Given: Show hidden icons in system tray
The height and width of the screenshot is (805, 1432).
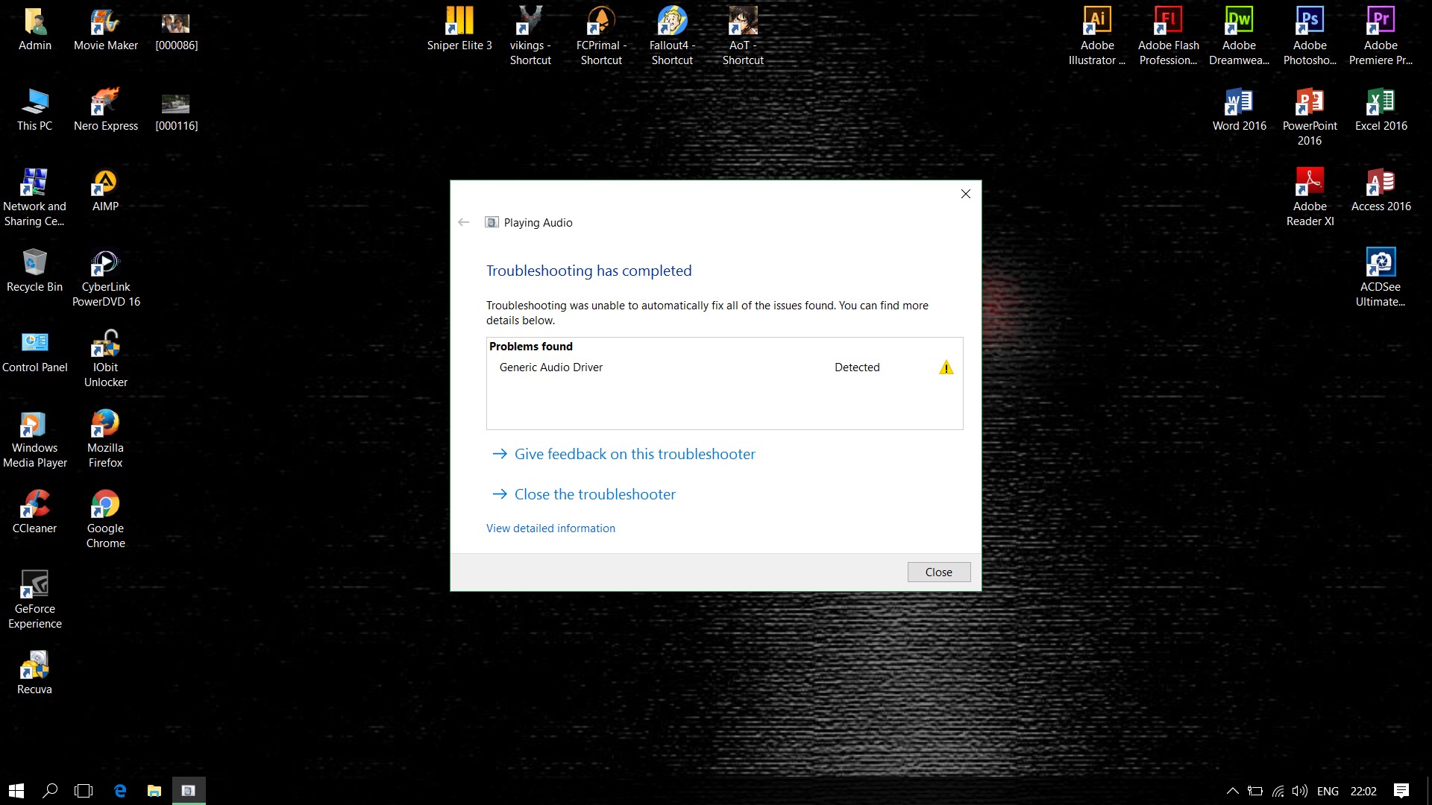Looking at the screenshot, I should pyautogui.click(x=1233, y=791).
